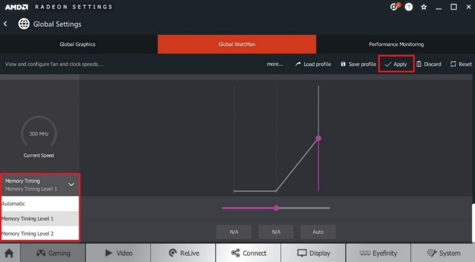Image resolution: width=475 pixels, height=262 pixels.
Task: Click the 300 MHz current speed gauge
Action: pos(39,134)
